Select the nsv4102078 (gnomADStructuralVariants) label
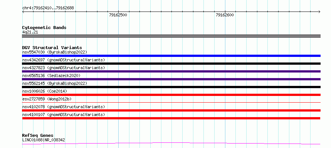This screenshot has width=331, height=148. [x=64, y=107]
